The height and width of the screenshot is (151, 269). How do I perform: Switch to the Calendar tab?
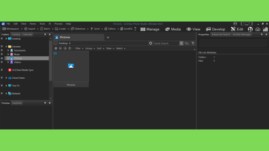coord(27,34)
